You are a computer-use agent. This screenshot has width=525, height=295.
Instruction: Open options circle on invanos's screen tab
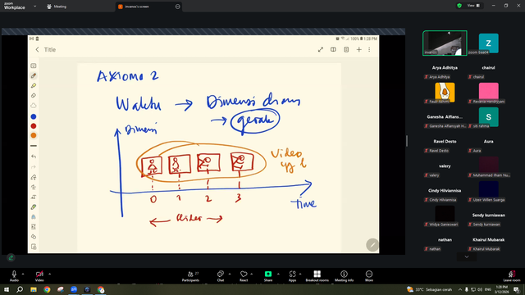177,7
